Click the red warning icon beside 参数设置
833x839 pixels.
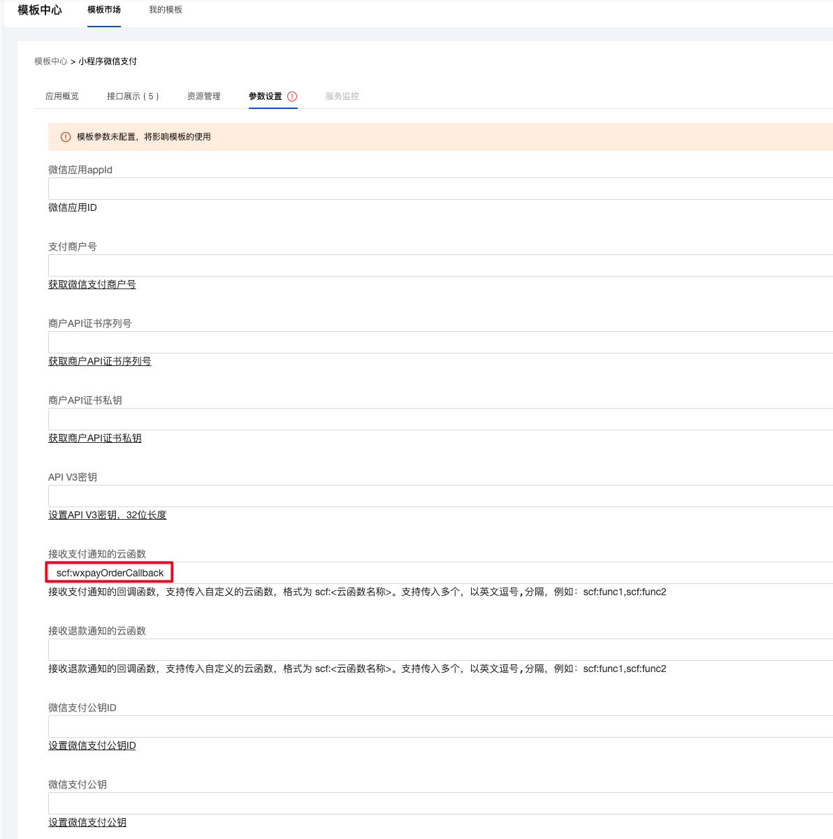292,96
